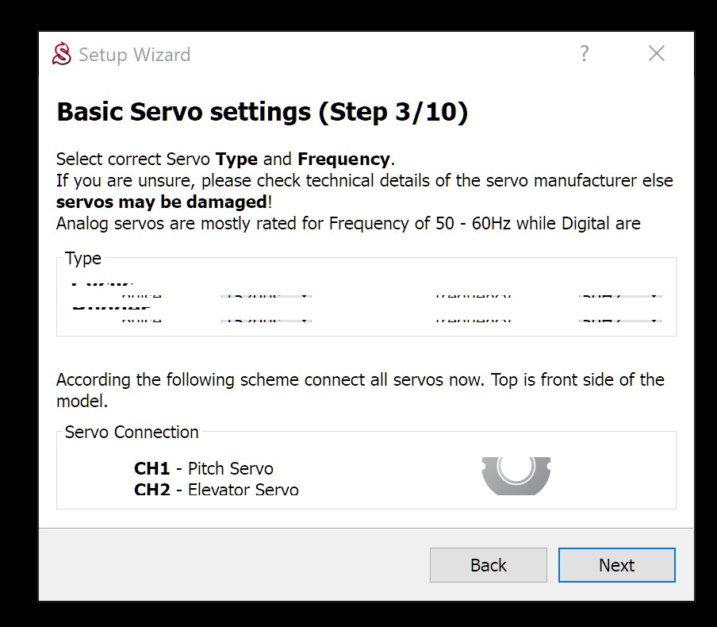Open the Cyclic servo frequency dropdown

point(620,296)
